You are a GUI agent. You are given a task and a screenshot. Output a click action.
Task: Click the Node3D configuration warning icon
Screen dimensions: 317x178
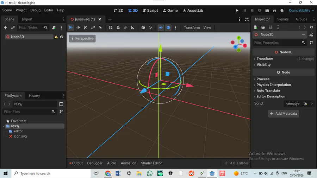pos(56,37)
